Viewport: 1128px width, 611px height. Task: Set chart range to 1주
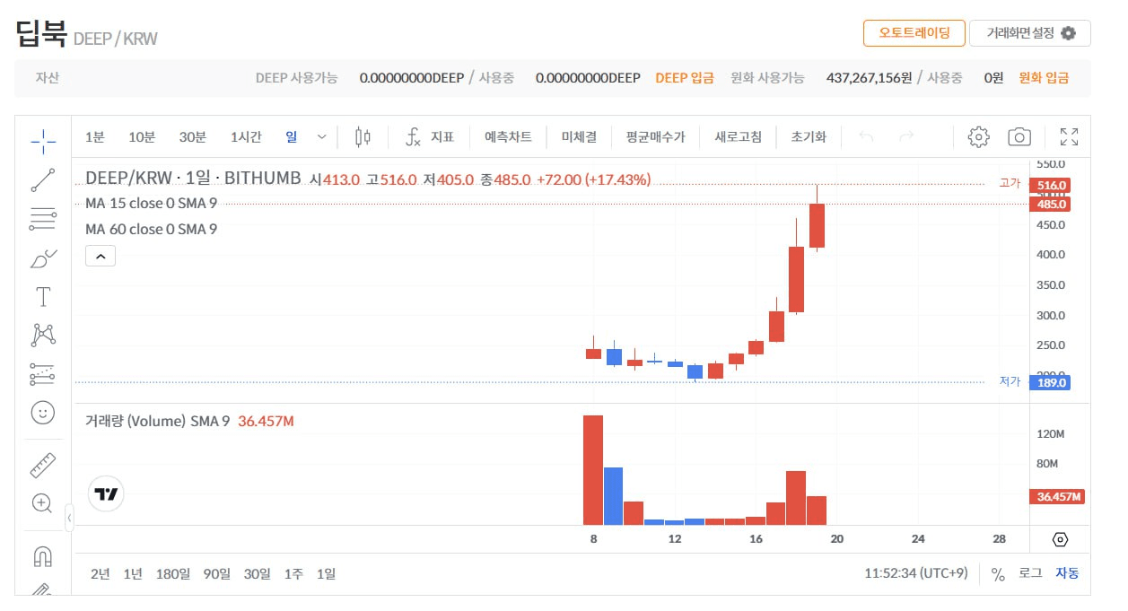click(293, 573)
